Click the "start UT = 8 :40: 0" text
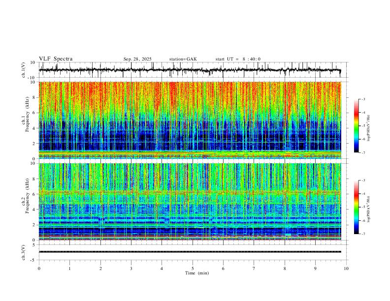Viewport: 390px width, 301px height. coord(238,59)
